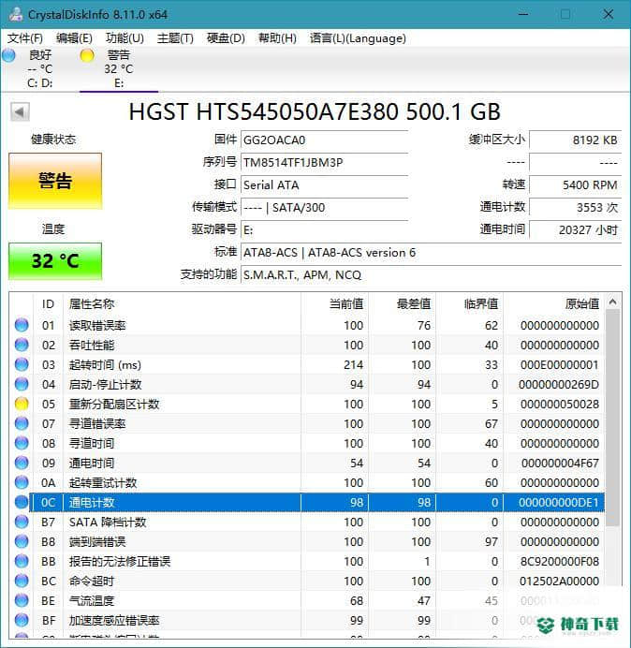Click status orb of 0A 起转重试计数 row
Viewport: 631px width, 648px height.
pos(22,482)
